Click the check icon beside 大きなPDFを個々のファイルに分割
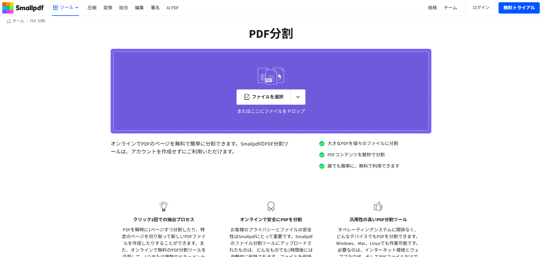Viewport: 542px width, 257px height. (322, 144)
